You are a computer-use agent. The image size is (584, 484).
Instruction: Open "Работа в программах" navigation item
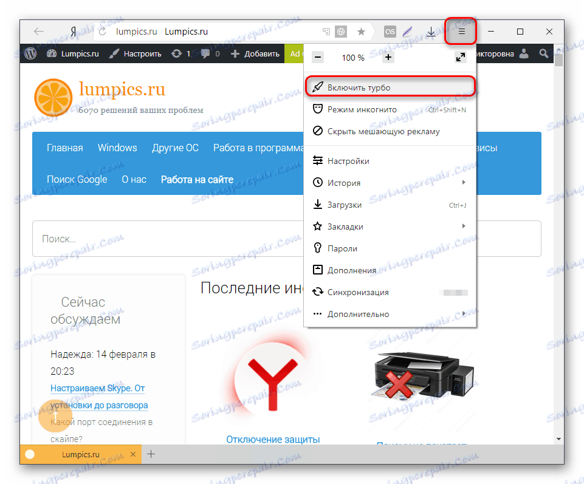[x=258, y=148]
